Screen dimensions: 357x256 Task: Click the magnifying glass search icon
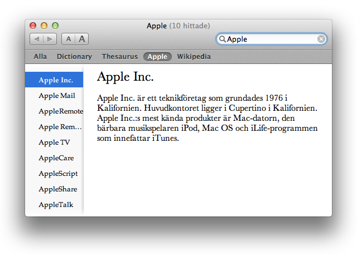[x=222, y=39]
